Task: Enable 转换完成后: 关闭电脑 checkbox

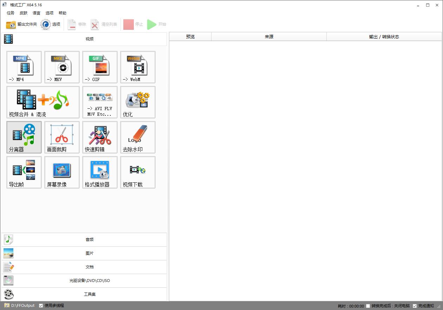Action: point(368,306)
